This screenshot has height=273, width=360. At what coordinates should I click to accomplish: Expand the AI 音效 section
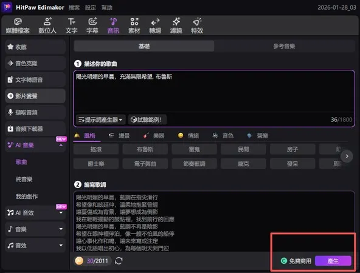pyautogui.click(x=61, y=212)
